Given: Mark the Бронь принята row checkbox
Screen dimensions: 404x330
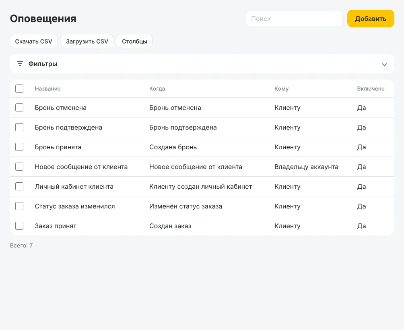Looking at the screenshot, I should point(19,147).
